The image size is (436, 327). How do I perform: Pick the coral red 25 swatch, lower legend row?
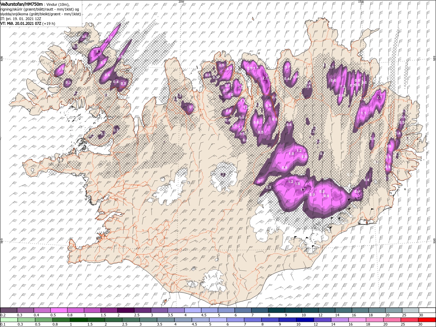[409, 320]
